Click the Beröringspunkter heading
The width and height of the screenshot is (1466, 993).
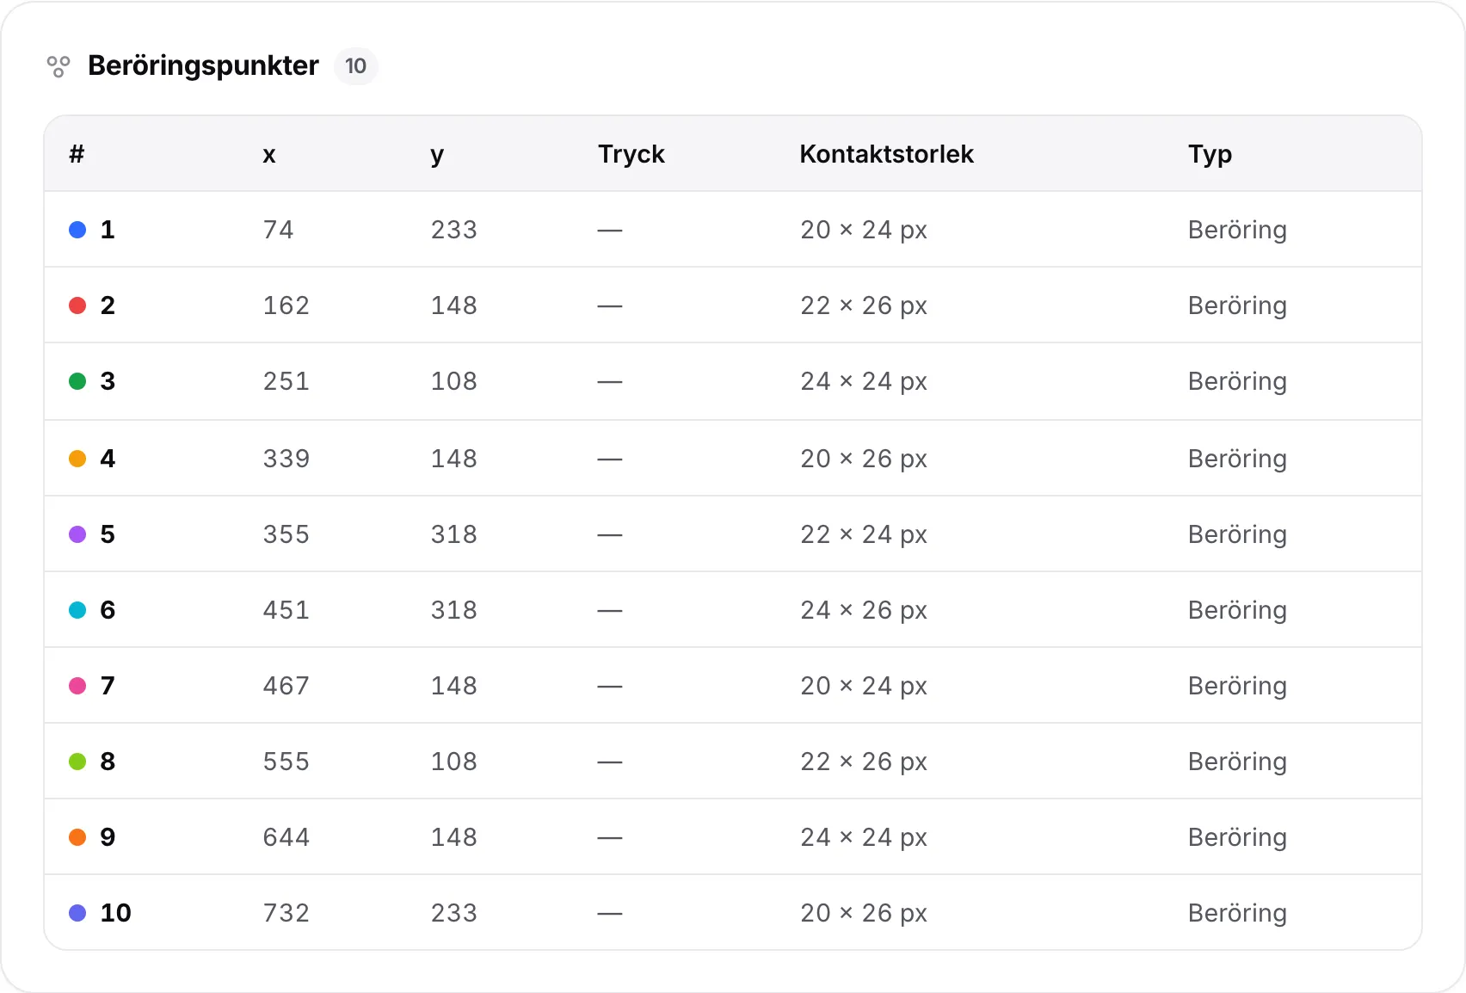(x=203, y=66)
